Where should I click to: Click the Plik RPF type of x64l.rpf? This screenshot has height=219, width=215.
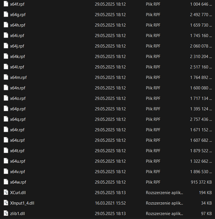point(153,67)
